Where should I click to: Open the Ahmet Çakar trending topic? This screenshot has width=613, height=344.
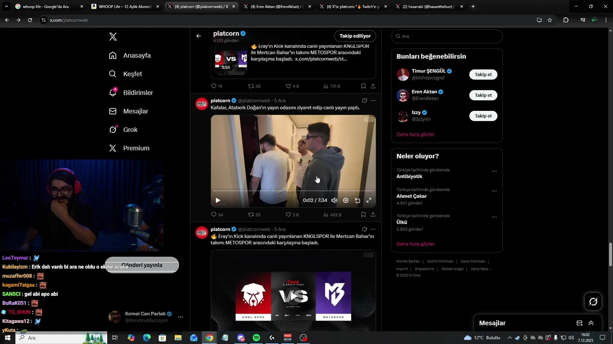coord(411,196)
